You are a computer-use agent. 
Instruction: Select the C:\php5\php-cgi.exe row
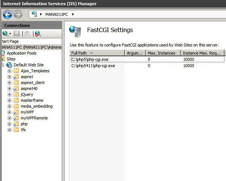148,59
